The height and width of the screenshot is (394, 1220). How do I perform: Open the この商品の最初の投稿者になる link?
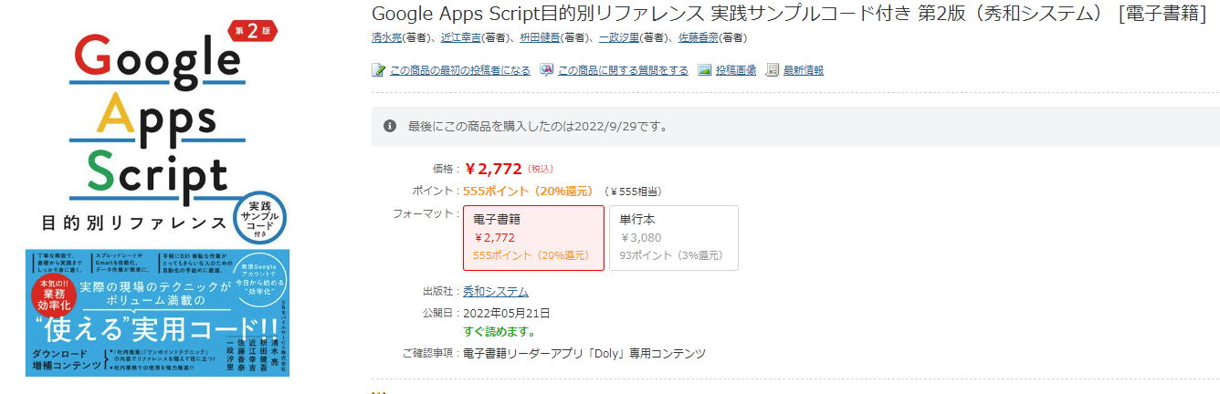(459, 70)
